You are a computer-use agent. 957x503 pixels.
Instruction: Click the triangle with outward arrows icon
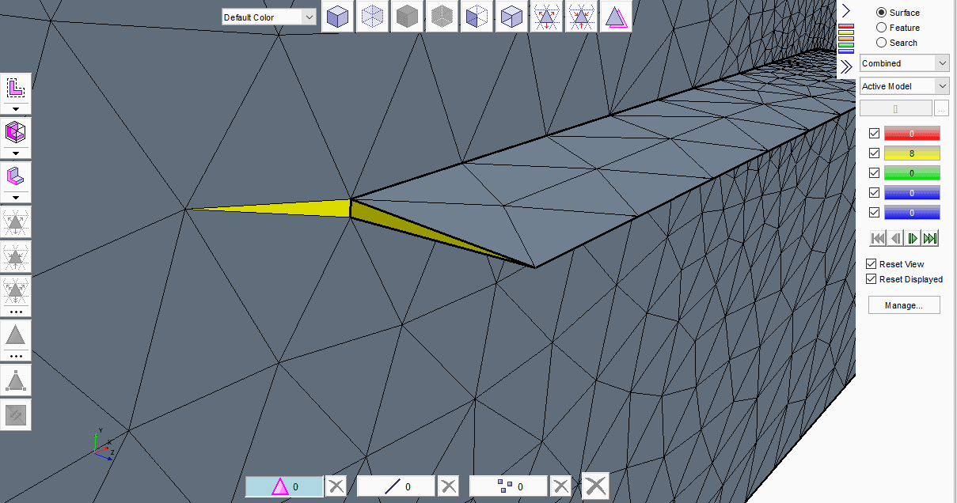coord(546,17)
